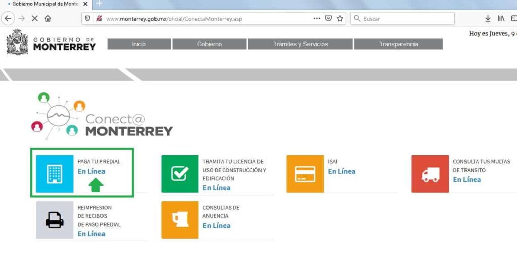Bookmark this page with the star icon
The image size is (517, 273).
[x=340, y=19]
